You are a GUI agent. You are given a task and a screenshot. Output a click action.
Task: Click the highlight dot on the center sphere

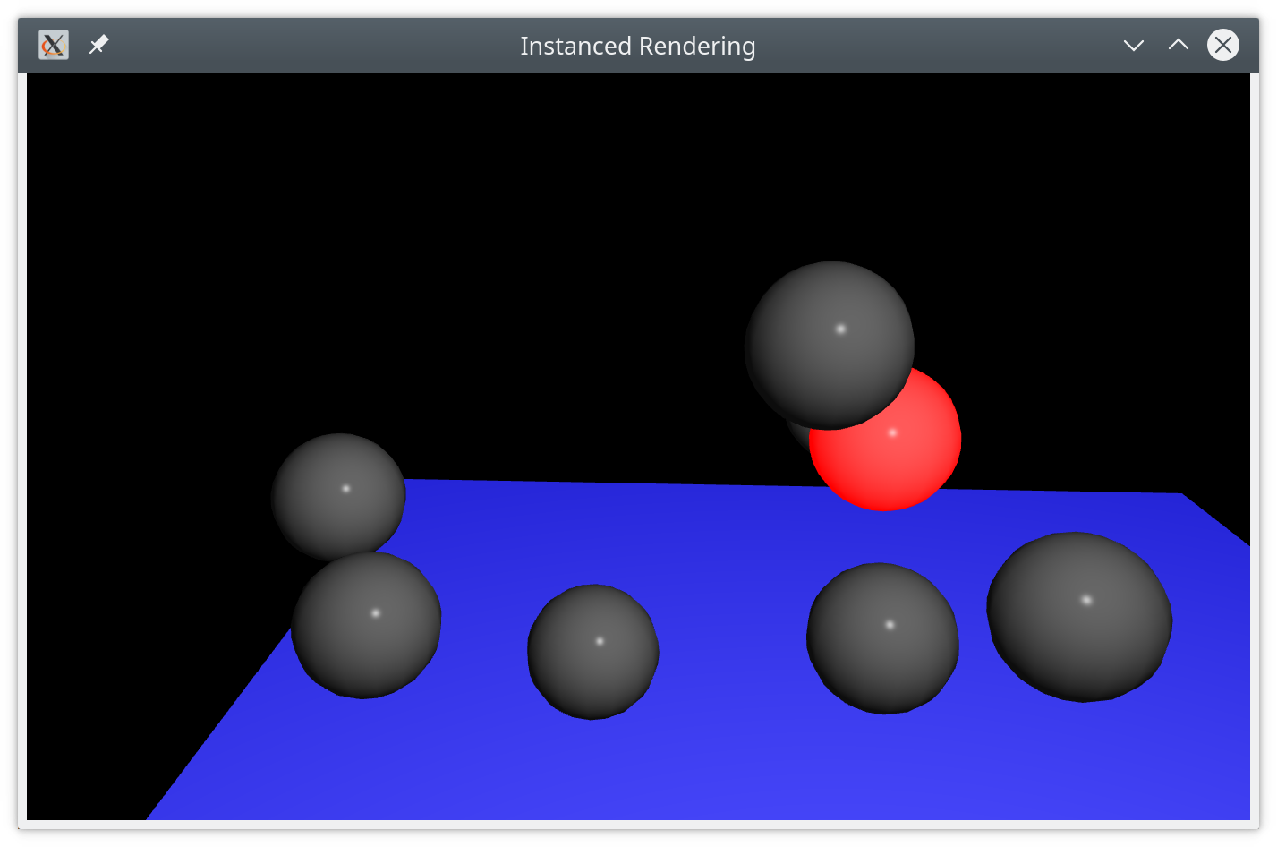(600, 641)
